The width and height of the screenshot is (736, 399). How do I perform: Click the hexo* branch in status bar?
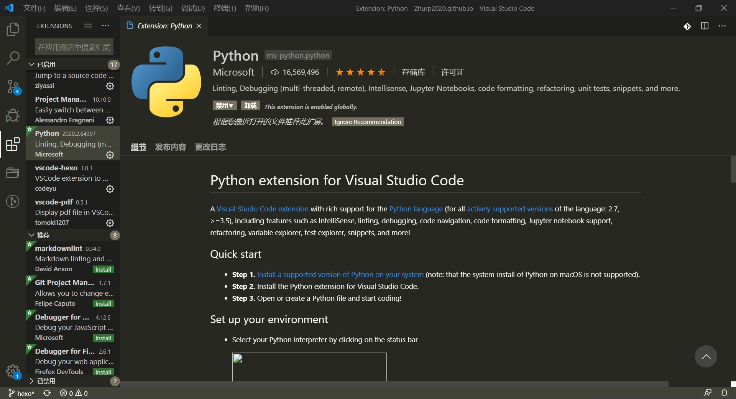pyautogui.click(x=21, y=393)
